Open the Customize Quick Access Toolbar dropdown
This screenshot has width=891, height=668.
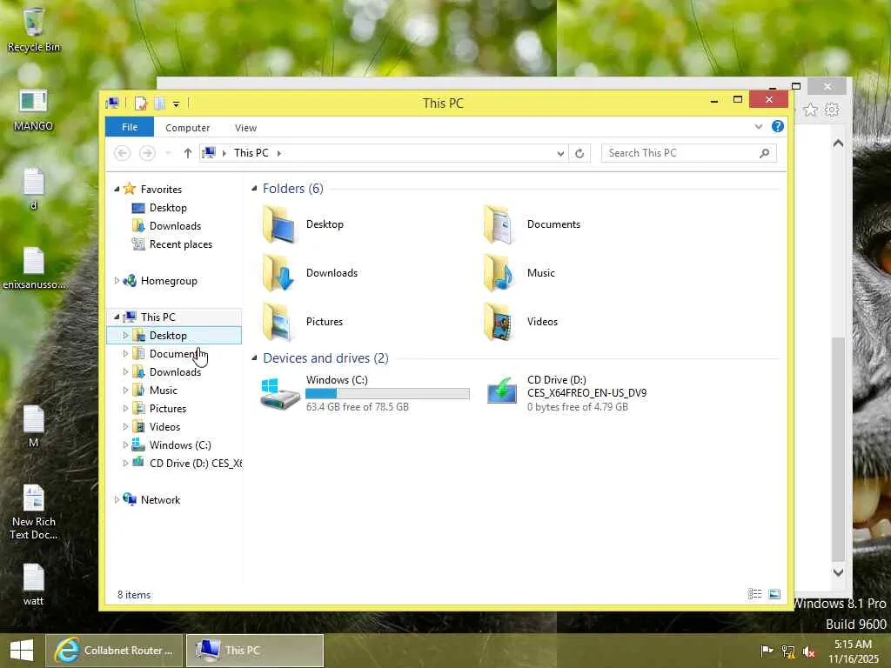176,104
